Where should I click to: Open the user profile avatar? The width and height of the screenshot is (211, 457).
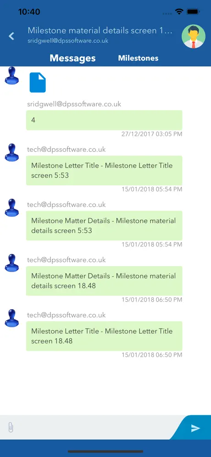click(194, 36)
